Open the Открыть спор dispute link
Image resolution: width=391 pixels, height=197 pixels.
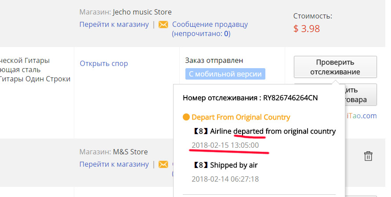tap(104, 63)
